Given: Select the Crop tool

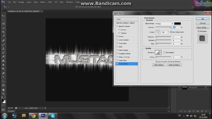Looking at the screenshot, I should pyautogui.click(x=3, y=32).
